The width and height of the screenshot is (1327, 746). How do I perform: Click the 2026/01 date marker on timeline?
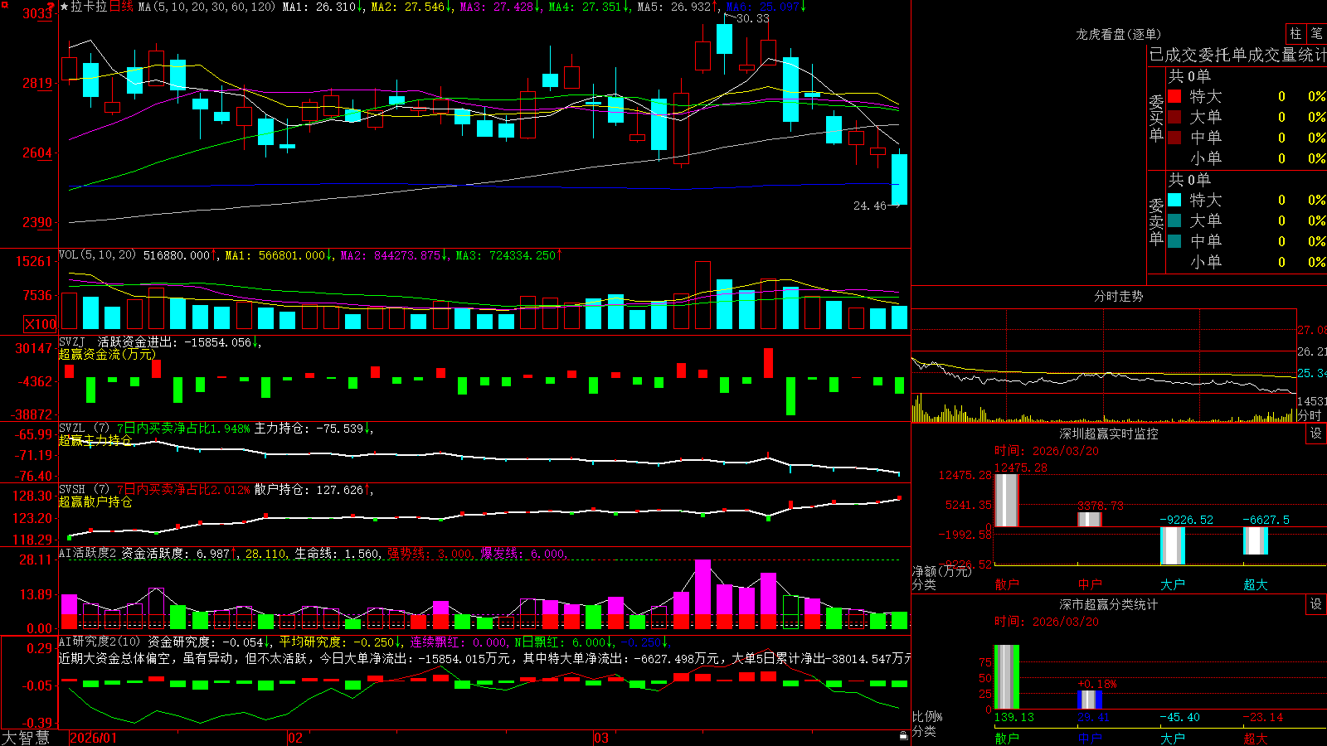pos(94,738)
